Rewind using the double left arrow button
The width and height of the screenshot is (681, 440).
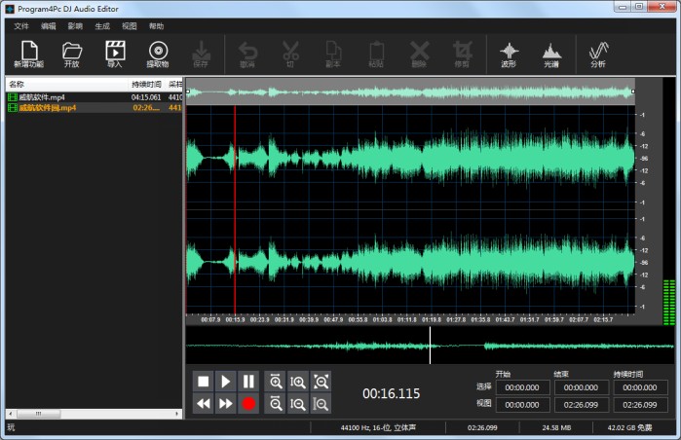[x=203, y=403]
